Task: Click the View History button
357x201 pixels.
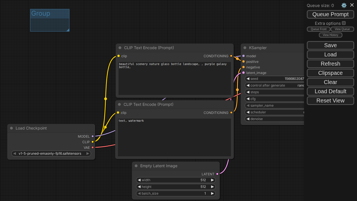Action: click(331, 35)
